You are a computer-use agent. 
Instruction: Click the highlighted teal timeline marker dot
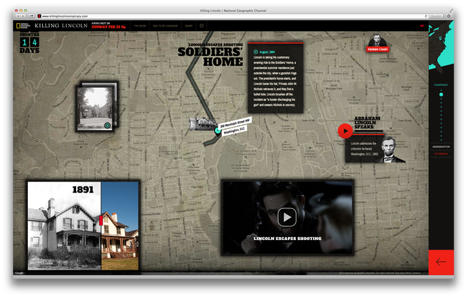click(441, 94)
